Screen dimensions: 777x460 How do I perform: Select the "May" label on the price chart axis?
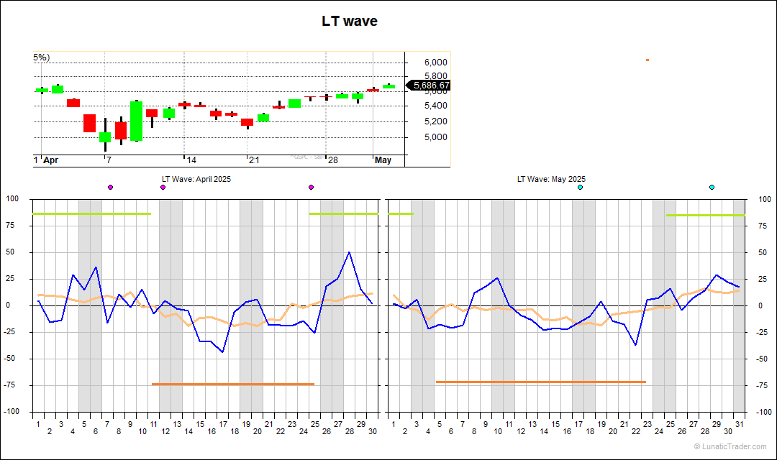click(383, 160)
